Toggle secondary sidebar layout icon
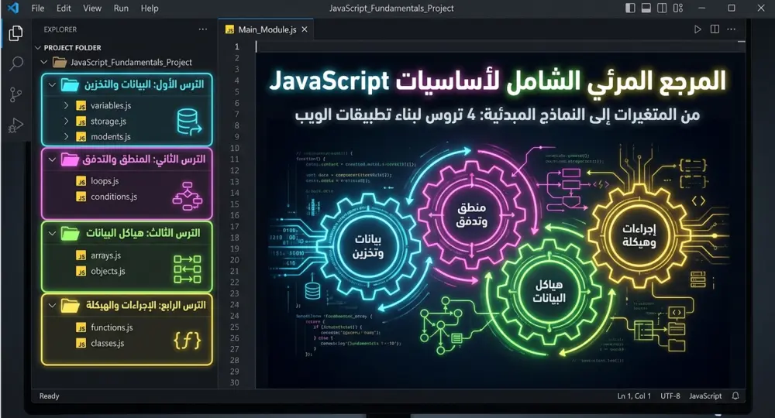The width and height of the screenshot is (775, 418). (662, 8)
